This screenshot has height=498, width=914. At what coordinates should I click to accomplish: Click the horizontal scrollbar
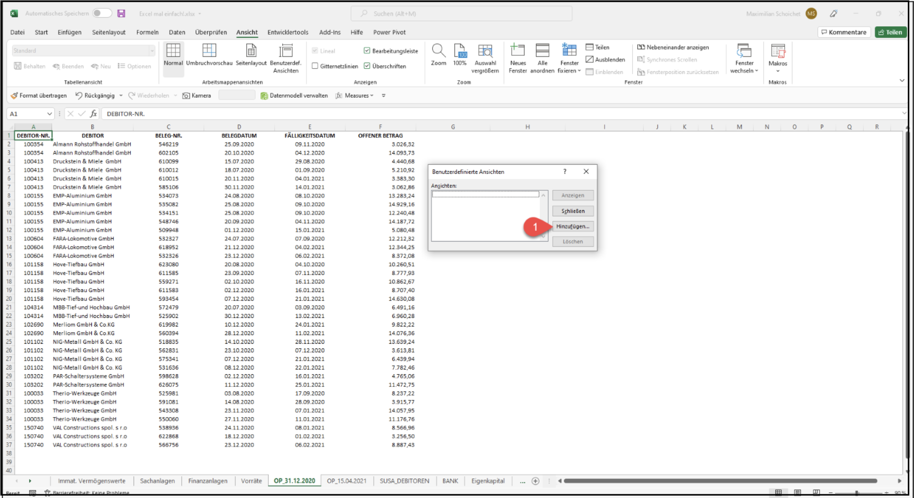tap(720, 481)
